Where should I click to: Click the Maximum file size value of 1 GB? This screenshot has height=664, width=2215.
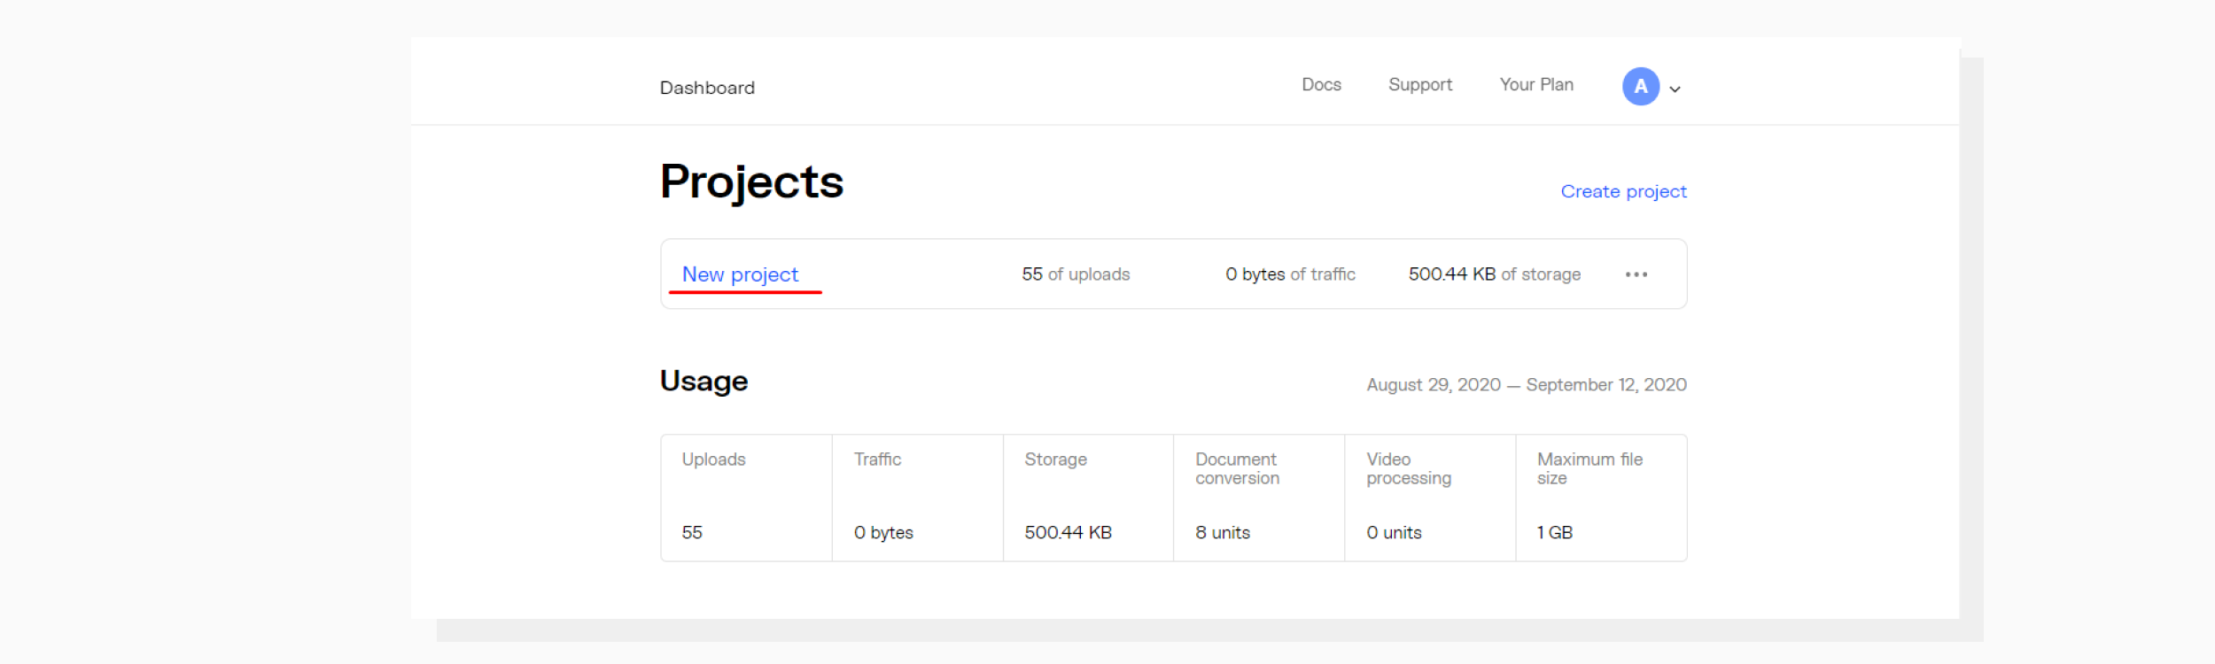click(x=1554, y=532)
